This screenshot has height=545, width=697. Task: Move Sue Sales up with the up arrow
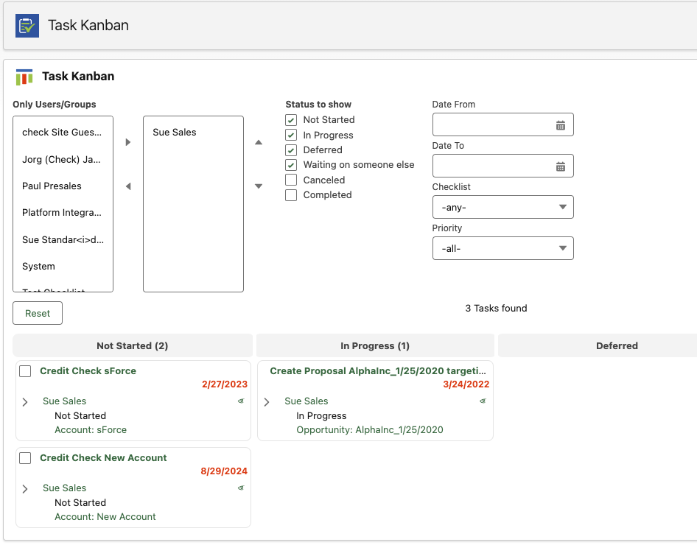click(x=259, y=142)
